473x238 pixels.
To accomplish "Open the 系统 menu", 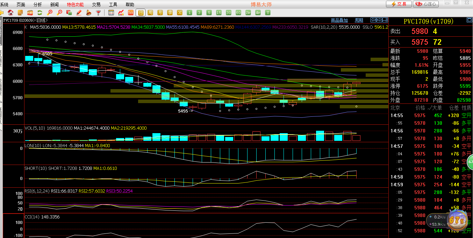I will pos(4,5).
